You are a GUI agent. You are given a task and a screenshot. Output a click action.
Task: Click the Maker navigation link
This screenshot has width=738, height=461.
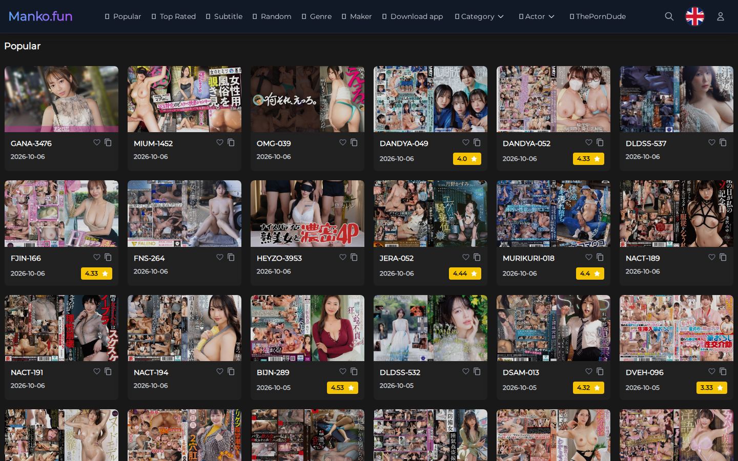click(356, 16)
